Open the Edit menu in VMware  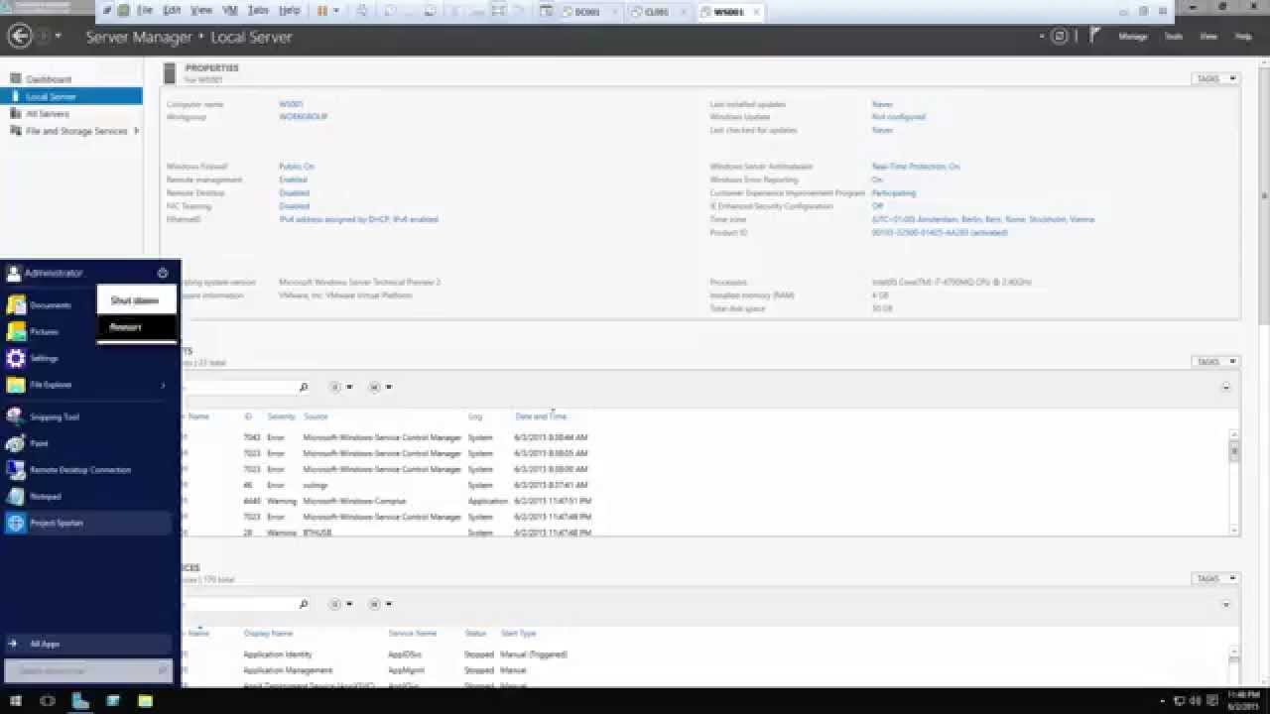pos(172,10)
